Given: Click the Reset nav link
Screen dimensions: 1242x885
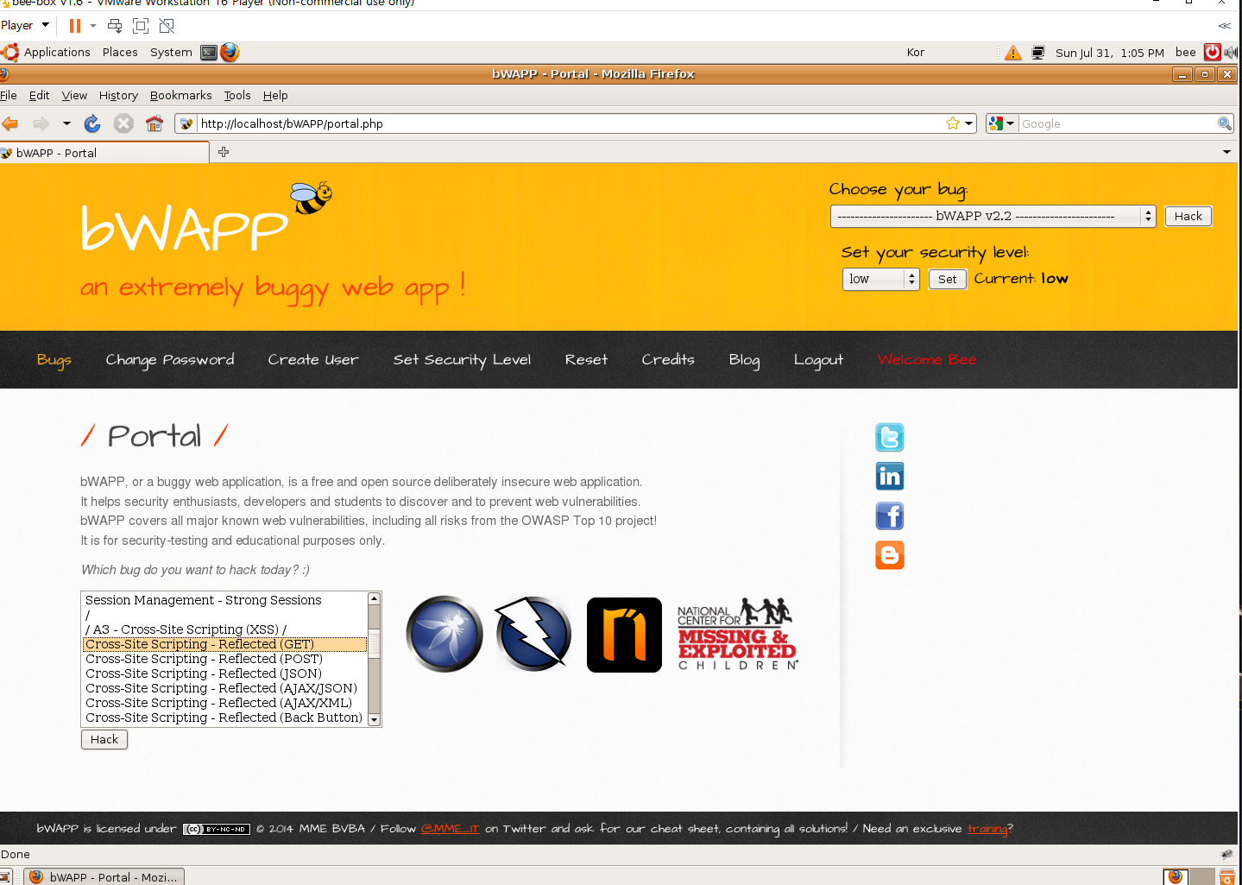Looking at the screenshot, I should tap(586, 359).
